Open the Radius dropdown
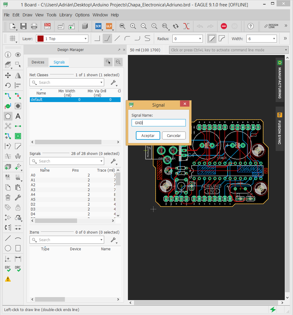The width and height of the screenshot is (293, 315). [200, 39]
